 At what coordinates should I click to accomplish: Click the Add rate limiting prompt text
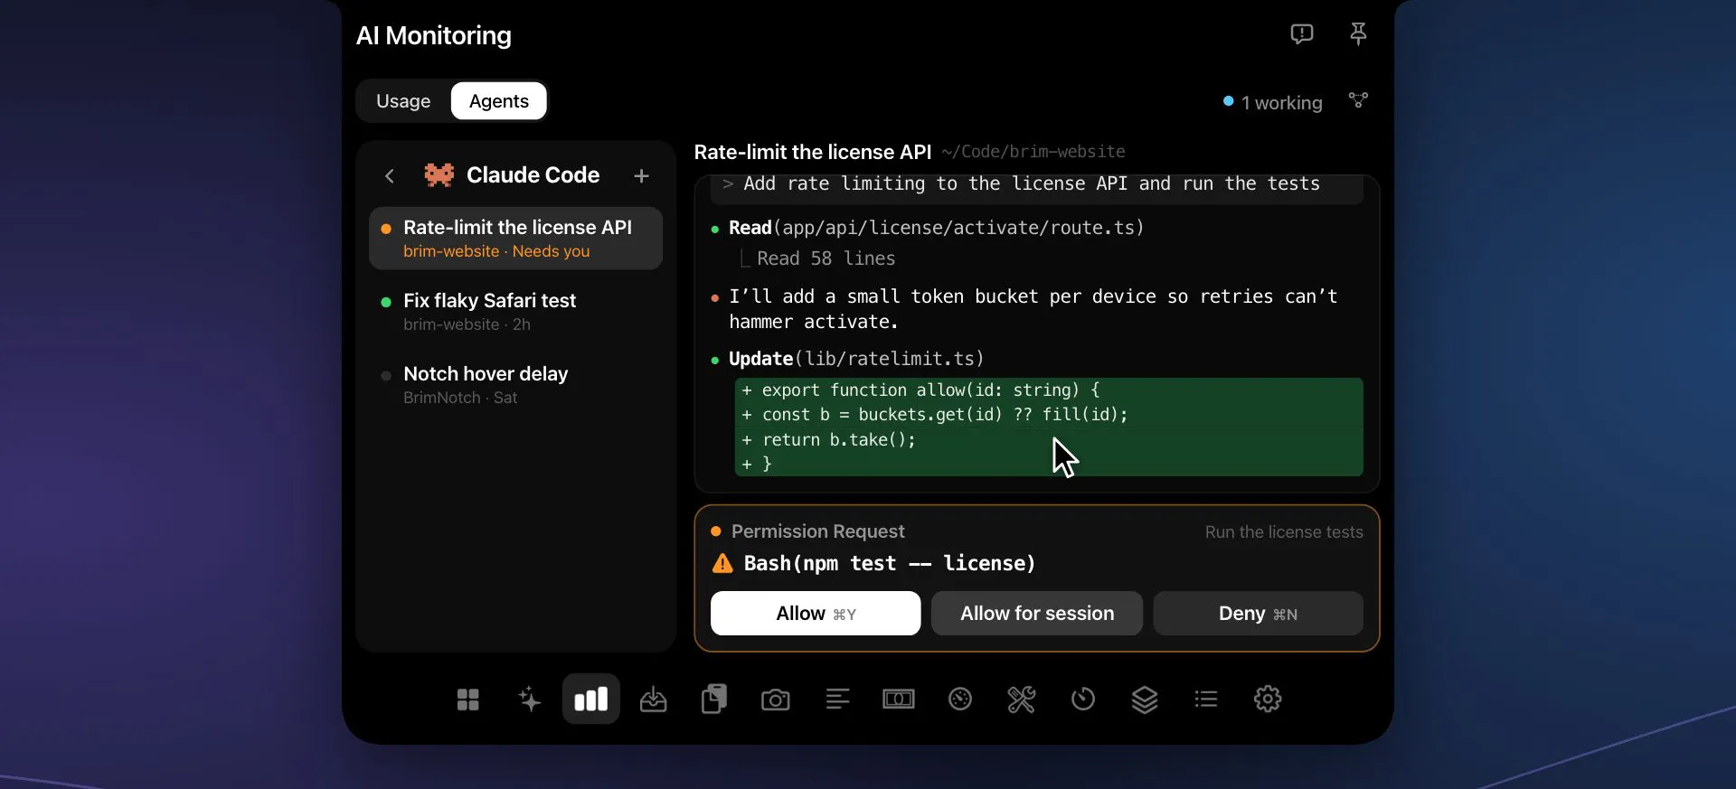pyautogui.click(x=1032, y=184)
